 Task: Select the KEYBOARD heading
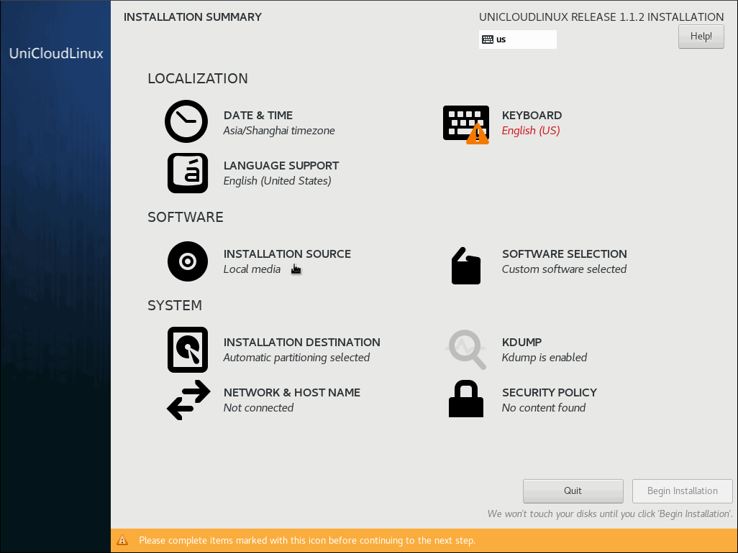point(532,116)
